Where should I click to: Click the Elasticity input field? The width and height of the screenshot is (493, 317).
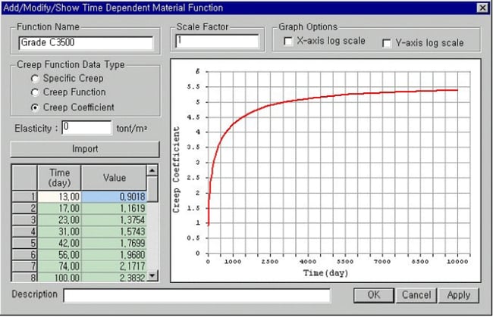tap(86, 128)
